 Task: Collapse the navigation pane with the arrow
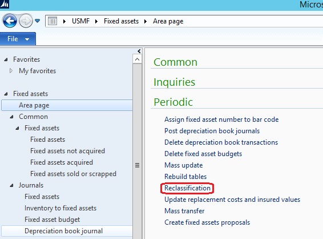click(139, 51)
